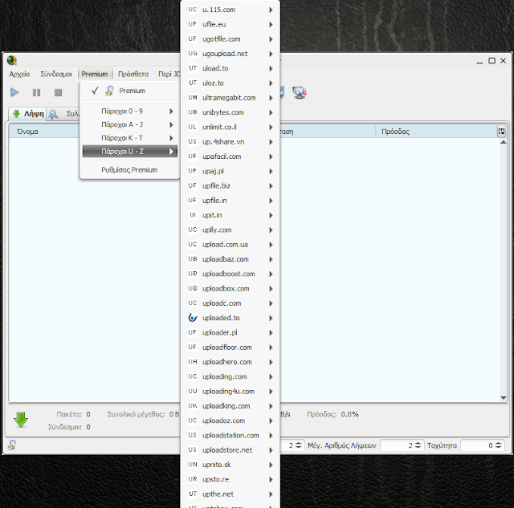Toggle the Premium checkmark entry

pos(129,91)
